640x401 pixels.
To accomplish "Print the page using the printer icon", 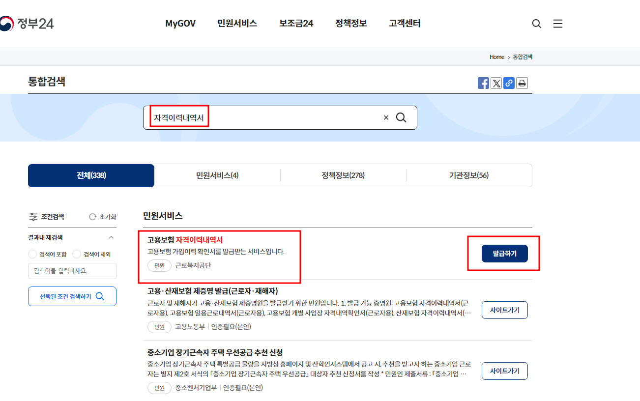I will point(522,83).
